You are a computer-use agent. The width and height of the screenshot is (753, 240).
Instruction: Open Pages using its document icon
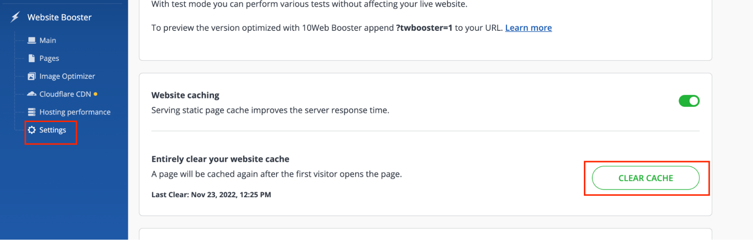pos(31,58)
